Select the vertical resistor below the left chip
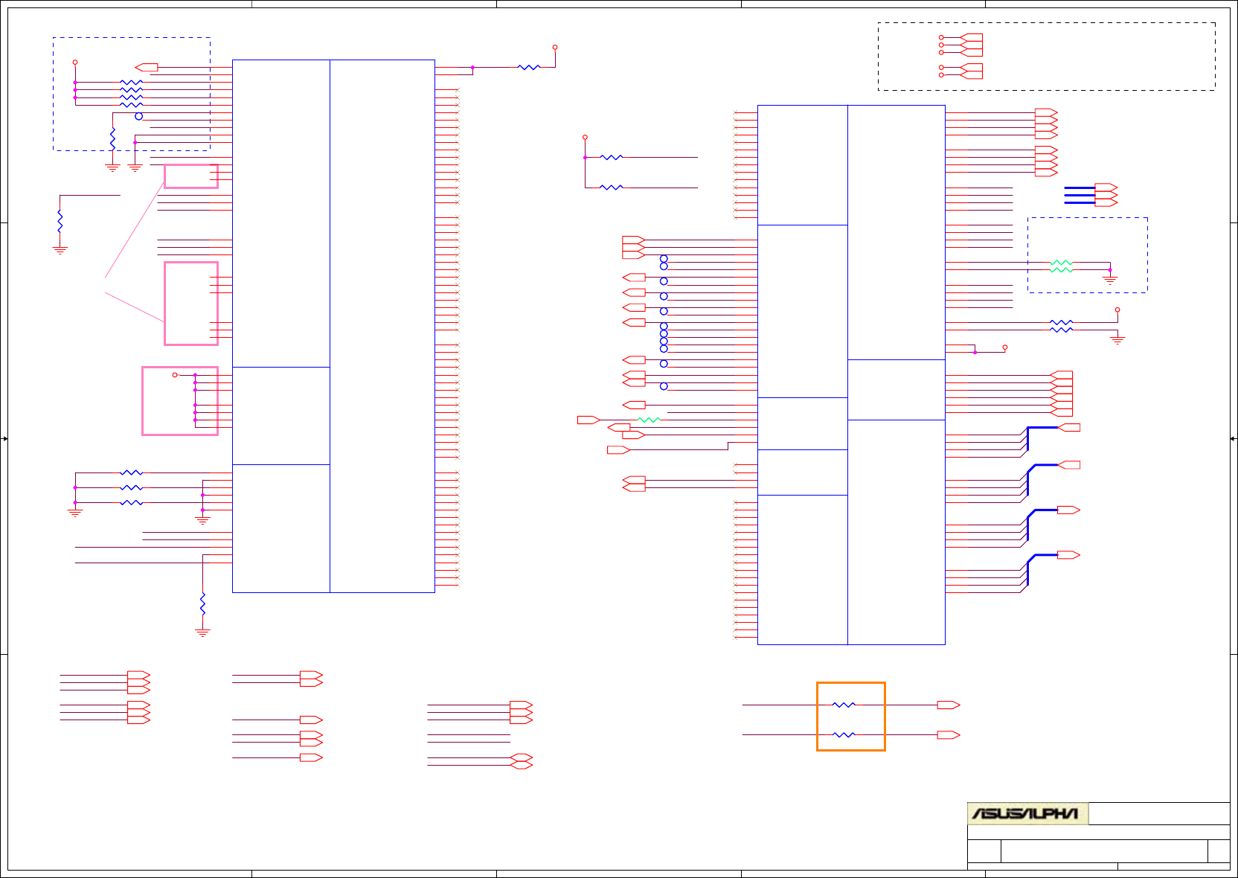The height and width of the screenshot is (878, 1238). click(202, 603)
